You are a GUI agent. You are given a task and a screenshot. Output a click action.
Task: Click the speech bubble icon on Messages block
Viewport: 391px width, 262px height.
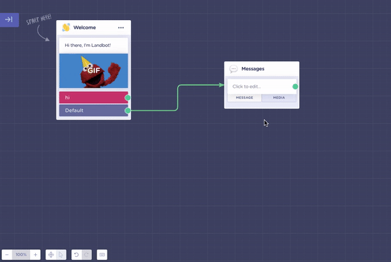[x=233, y=69]
